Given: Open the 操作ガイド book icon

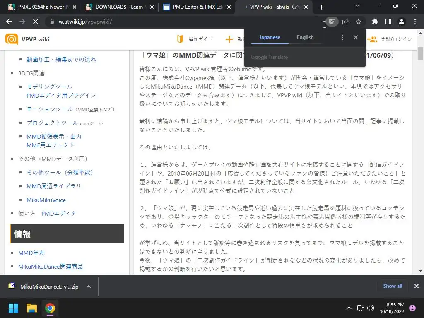Looking at the screenshot, I should (180, 39).
